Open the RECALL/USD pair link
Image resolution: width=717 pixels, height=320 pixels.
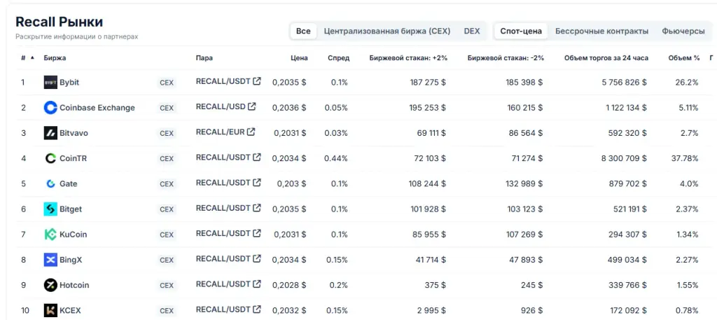(x=221, y=106)
